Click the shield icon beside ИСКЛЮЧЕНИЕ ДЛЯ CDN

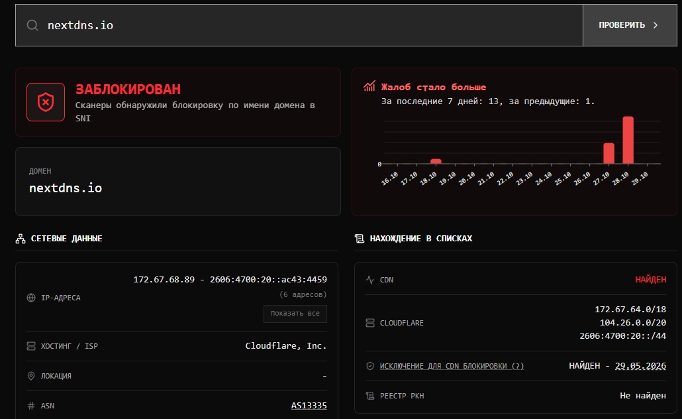tap(370, 366)
